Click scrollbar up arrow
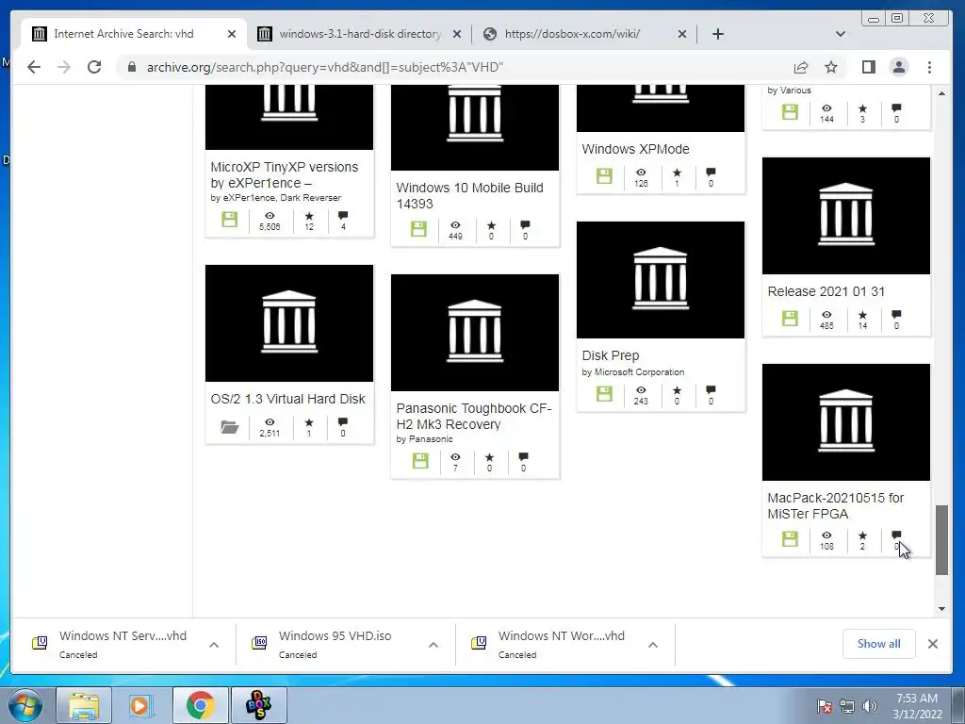This screenshot has width=965, height=724. click(941, 93)
